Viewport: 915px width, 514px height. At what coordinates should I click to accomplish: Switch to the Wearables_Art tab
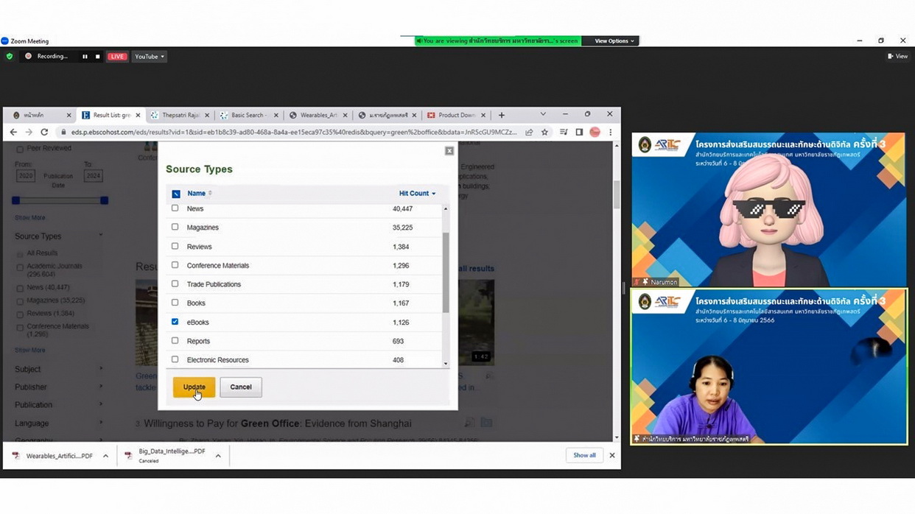click(x=317, y=115)
